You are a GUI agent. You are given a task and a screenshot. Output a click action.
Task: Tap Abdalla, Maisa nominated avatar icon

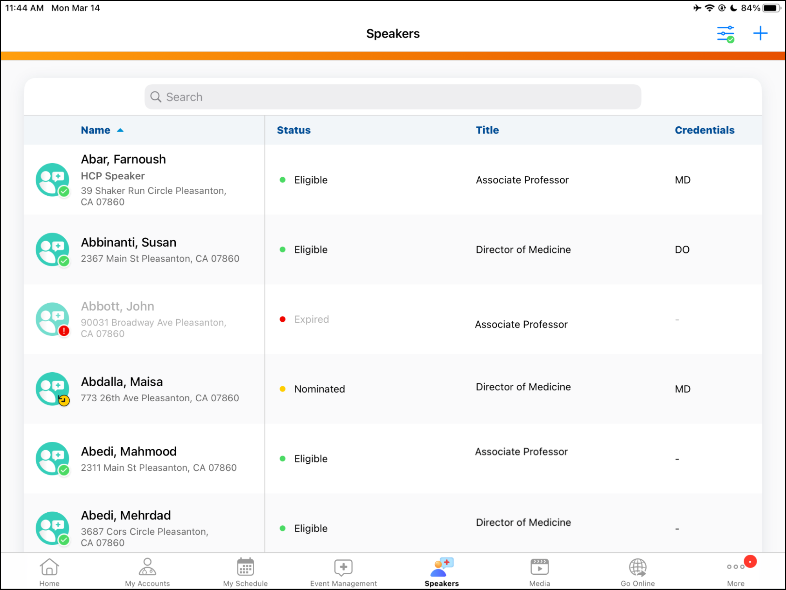(x=53, y=389)
